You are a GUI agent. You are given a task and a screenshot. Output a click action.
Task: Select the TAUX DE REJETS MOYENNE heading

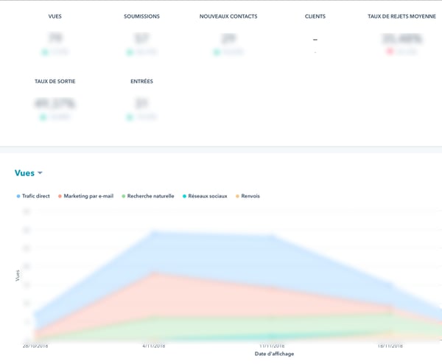click(x=401, y=16)
